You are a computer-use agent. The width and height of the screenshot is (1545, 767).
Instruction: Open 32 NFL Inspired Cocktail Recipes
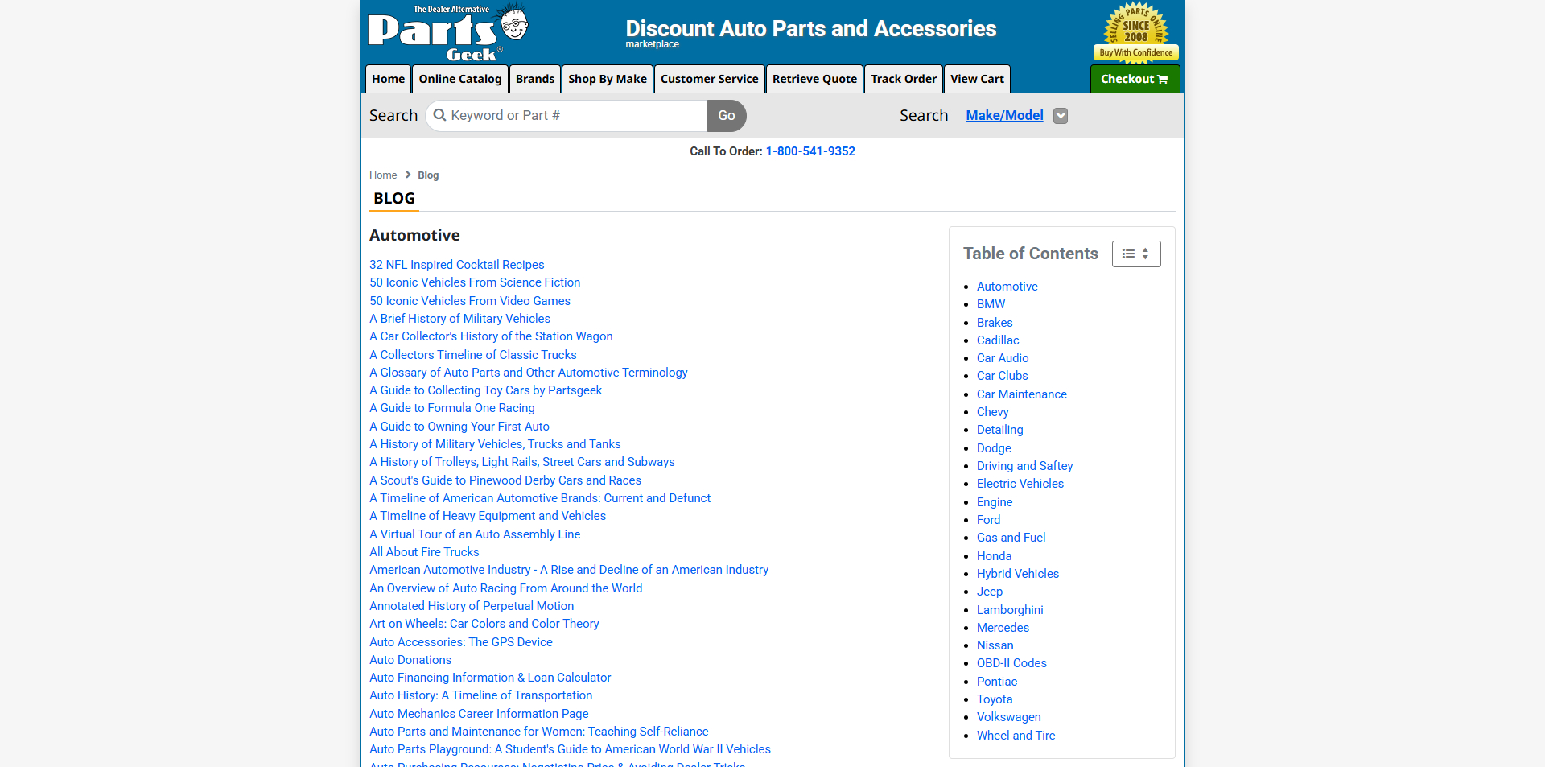(456, 265)
